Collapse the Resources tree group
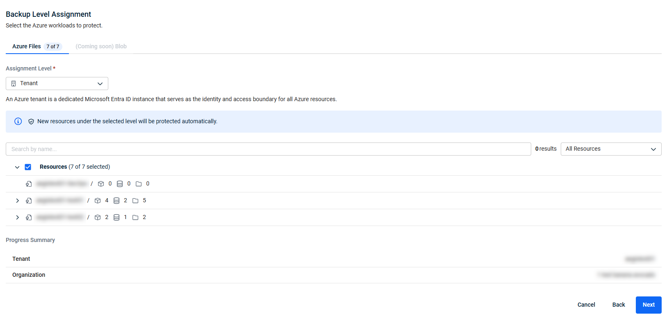667x321 pixels. (x=17, y=167)
